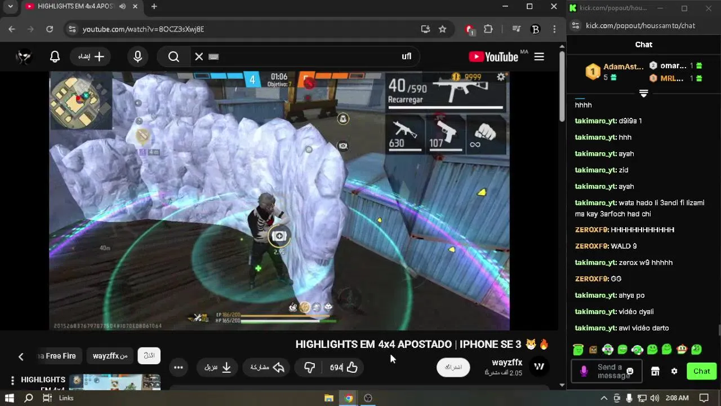Mute the HIGHLIGHTS tab audio icon
The height and width of the screenshot is (406, 721).
(123, 7)
